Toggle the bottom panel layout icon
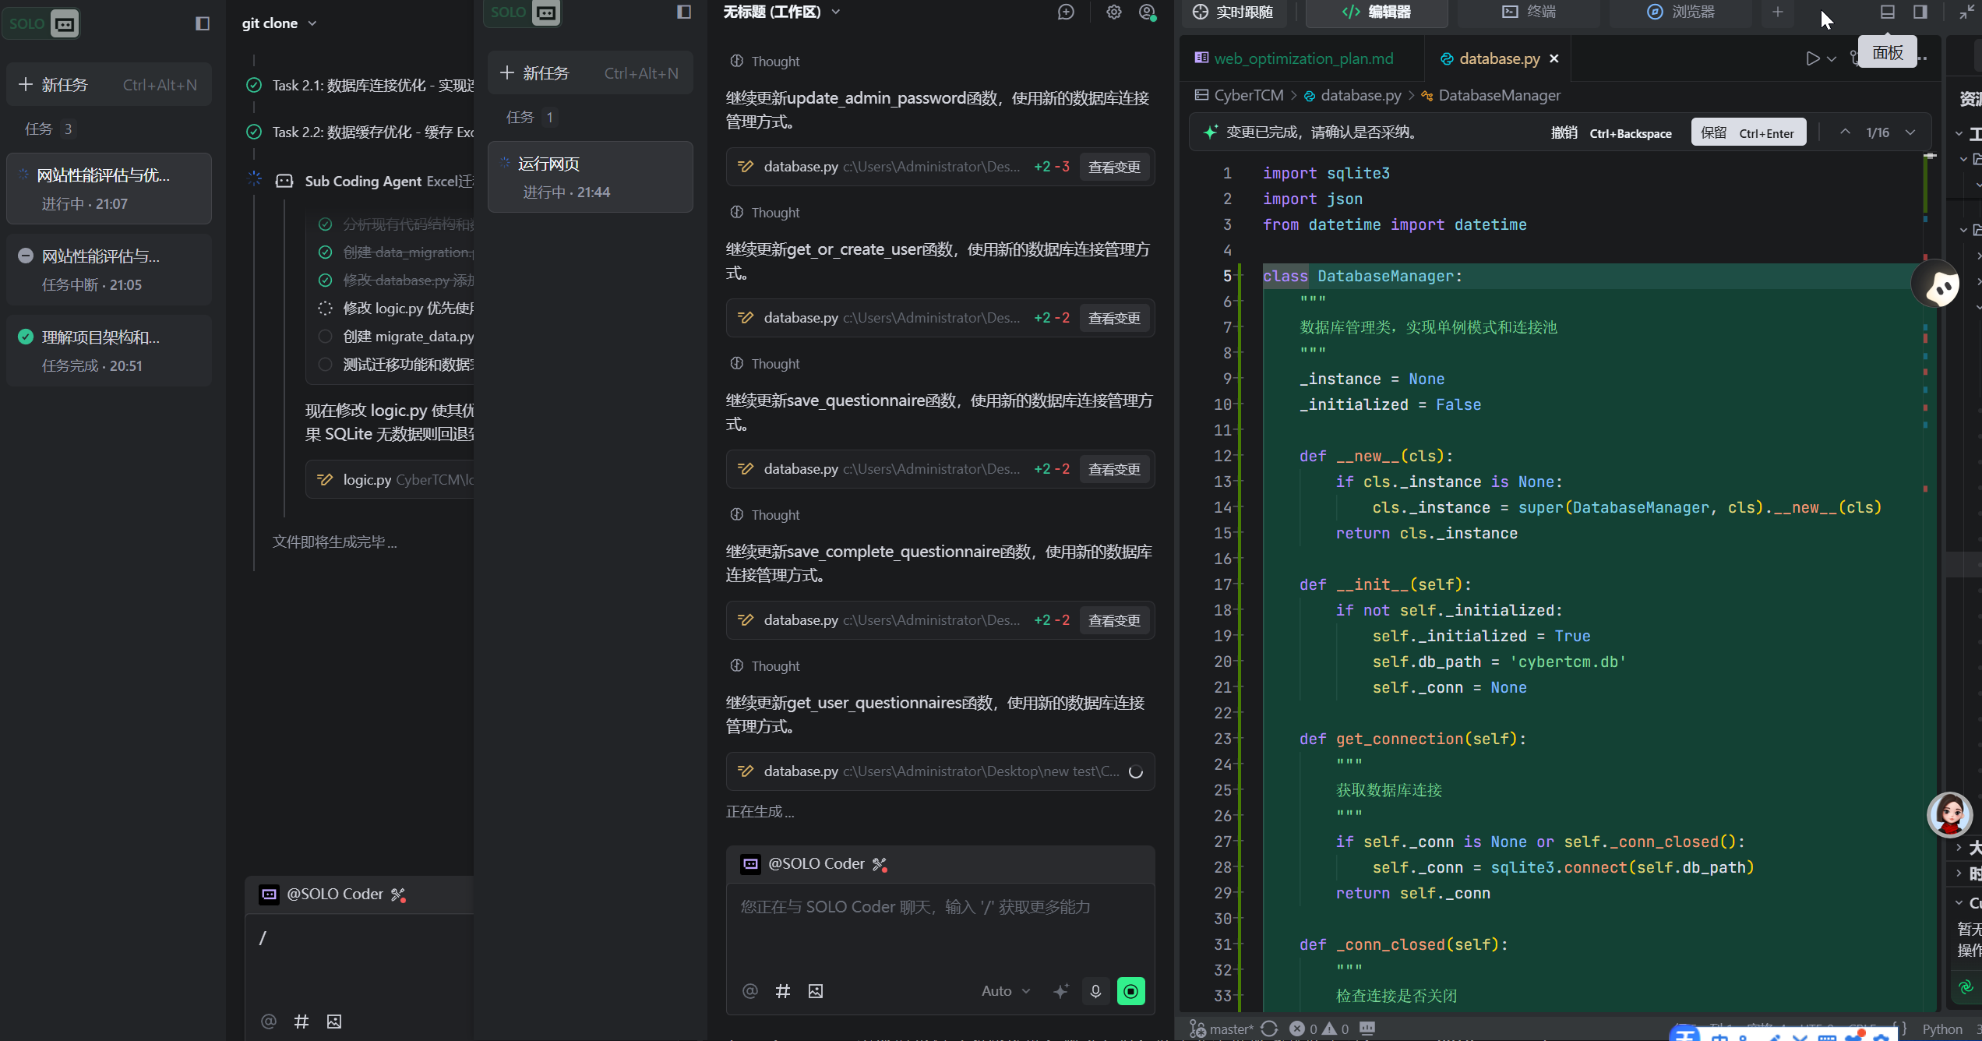 point(1887,12)
